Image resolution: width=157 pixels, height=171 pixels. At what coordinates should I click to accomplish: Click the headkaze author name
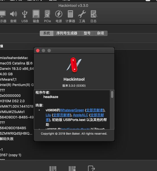[x=51, y=97]
